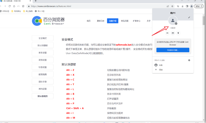Click the Alt + S shortcut text
Screen dimensions: 206x123
tap(70, 99)
